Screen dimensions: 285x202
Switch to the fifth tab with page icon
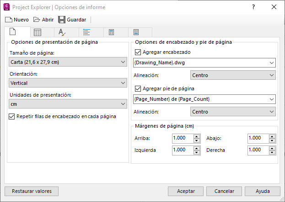coord(112,32)
